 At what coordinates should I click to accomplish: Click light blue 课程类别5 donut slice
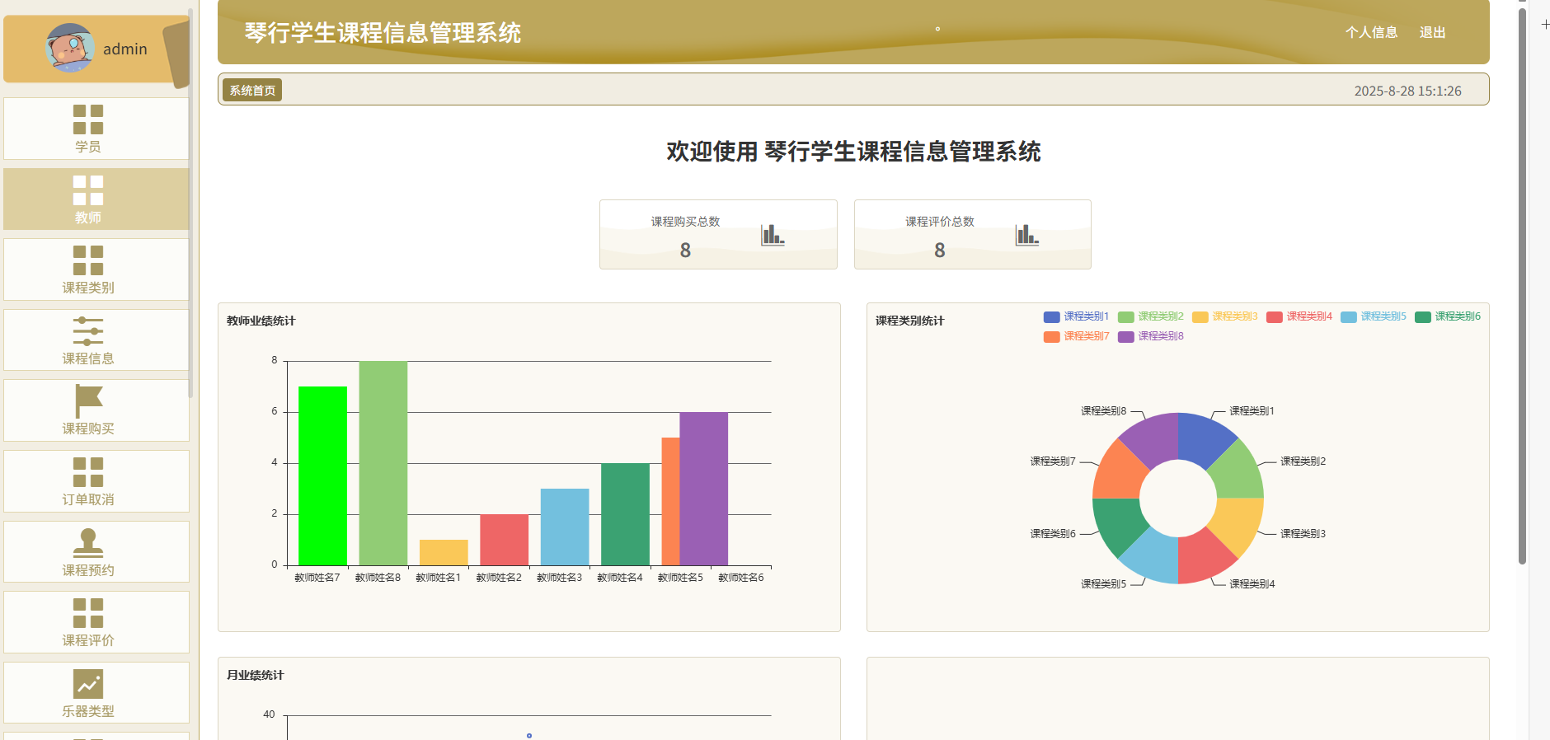pyautogui.click(x=1153, y=559)
